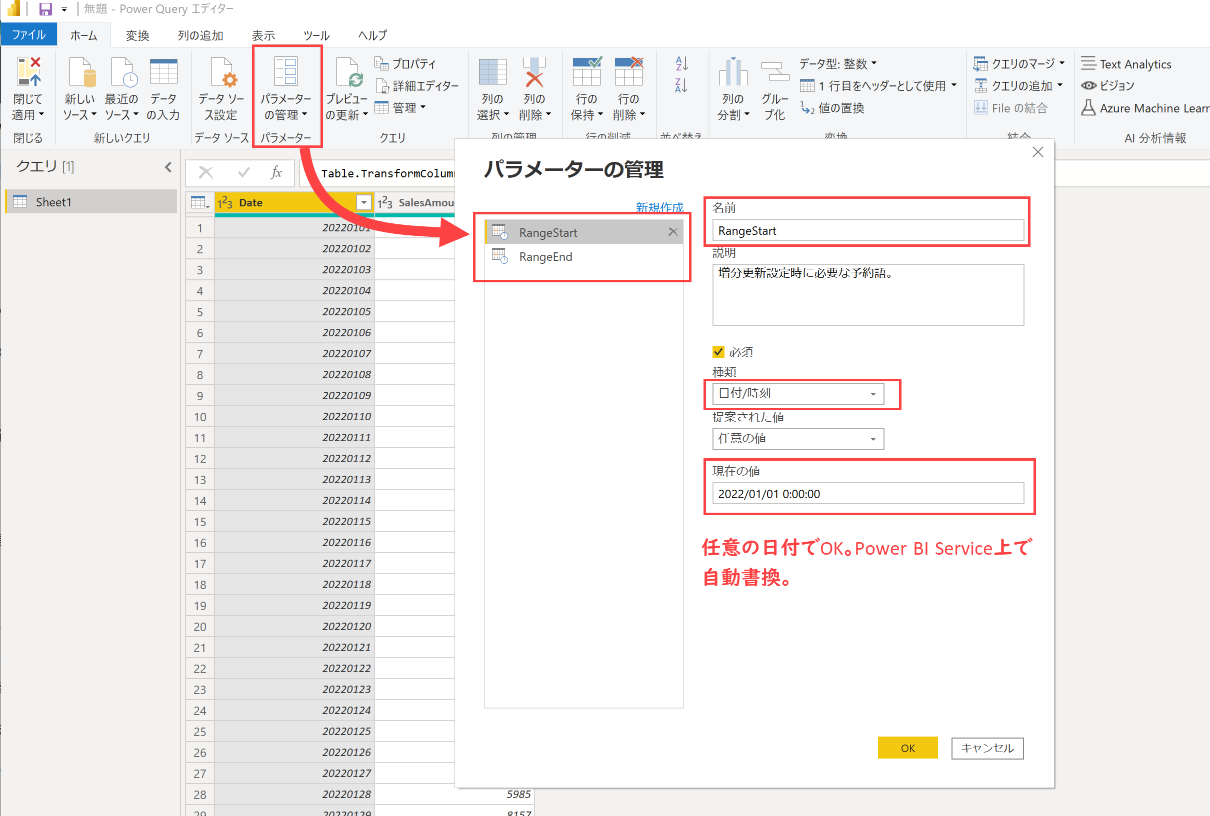The width and height of the screenshot is (1210, 816).
Task: Switch to the 変換 ribbon tab
Action: point(137,35)
